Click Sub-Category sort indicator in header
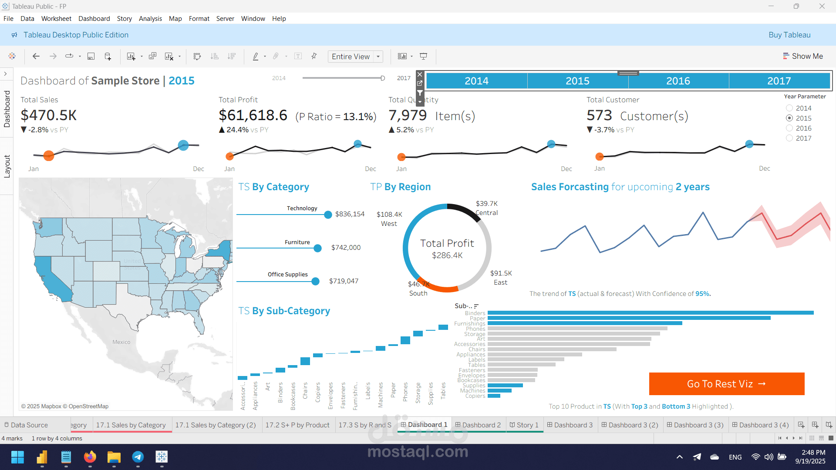 click(476, 306)
